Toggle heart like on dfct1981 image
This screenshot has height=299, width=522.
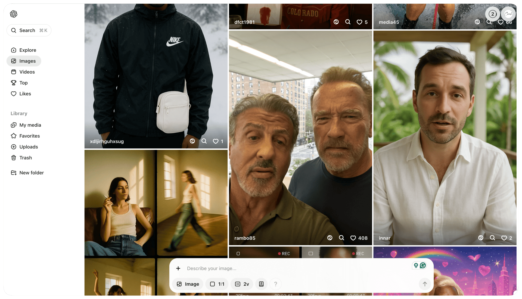(x=359, y=22)
